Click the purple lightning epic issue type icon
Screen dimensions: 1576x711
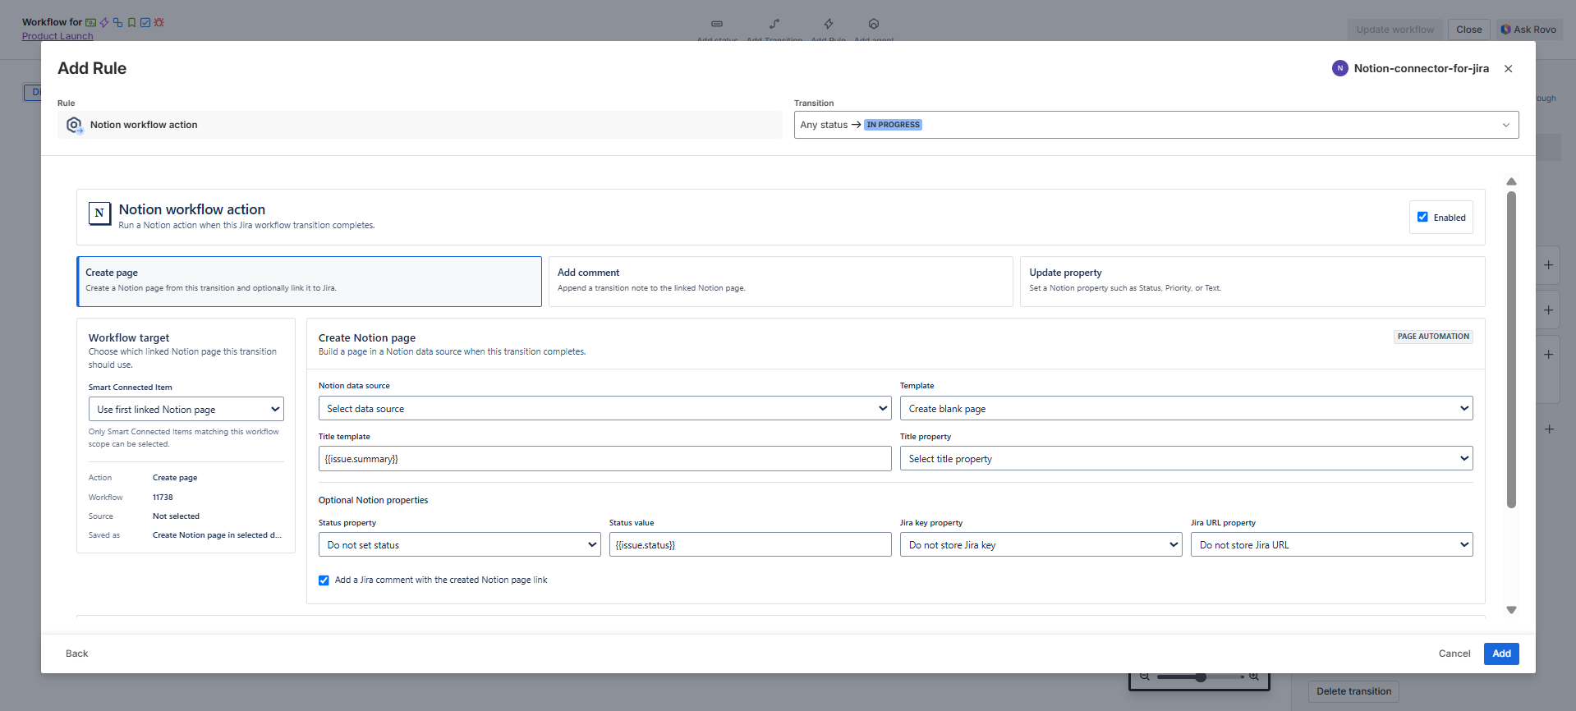pos(104,22)
